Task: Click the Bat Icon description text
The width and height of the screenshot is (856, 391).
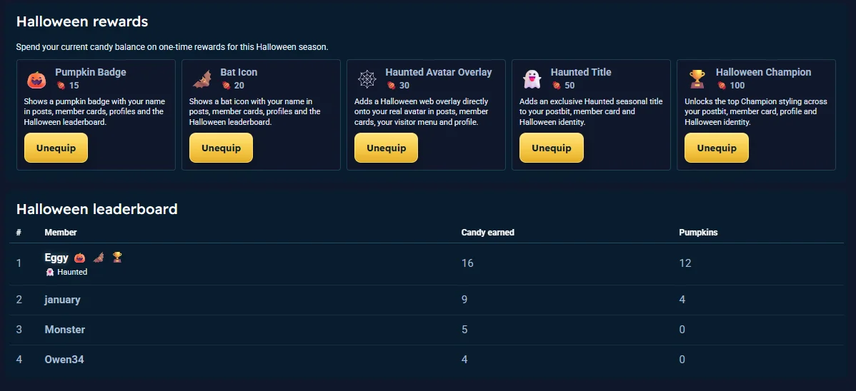Action: pyautogui.click(x=254, y=112)
